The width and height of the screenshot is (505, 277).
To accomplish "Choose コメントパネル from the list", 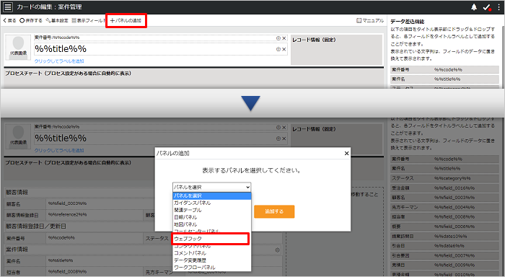I will click(x=211, y=253).
